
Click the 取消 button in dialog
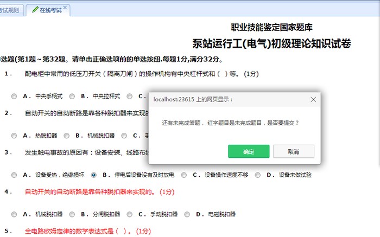[x=293, y=151]
